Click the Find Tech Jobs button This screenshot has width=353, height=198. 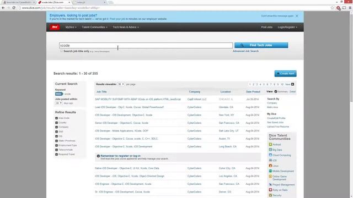pyautogui.click(x=261, y=45)
